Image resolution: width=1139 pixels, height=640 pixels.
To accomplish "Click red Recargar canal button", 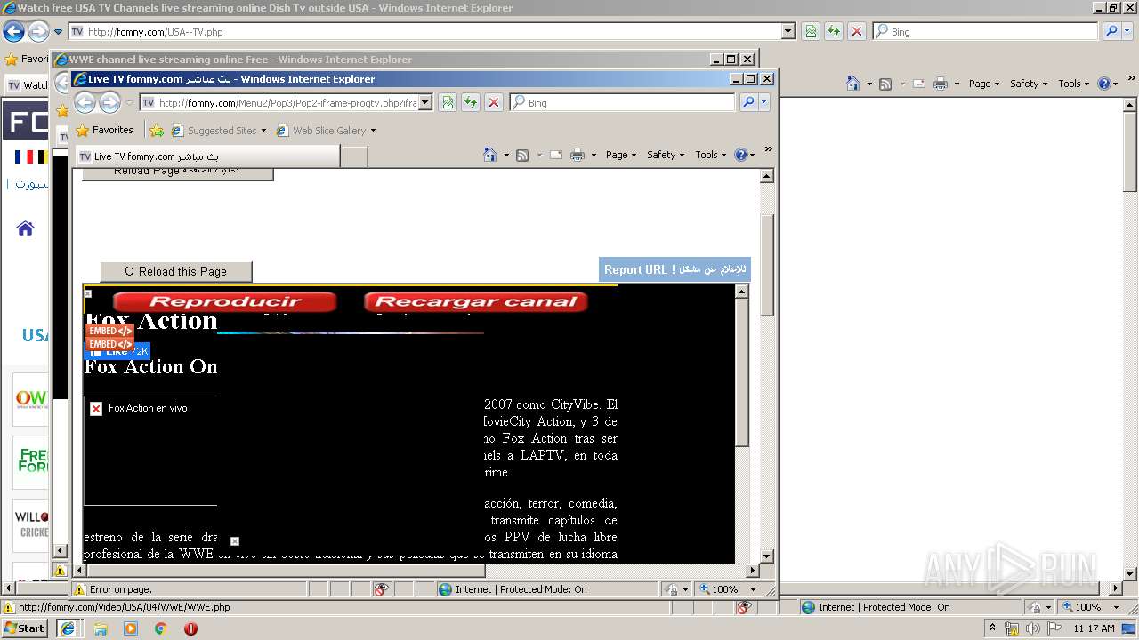I will (x=476, y=301).
